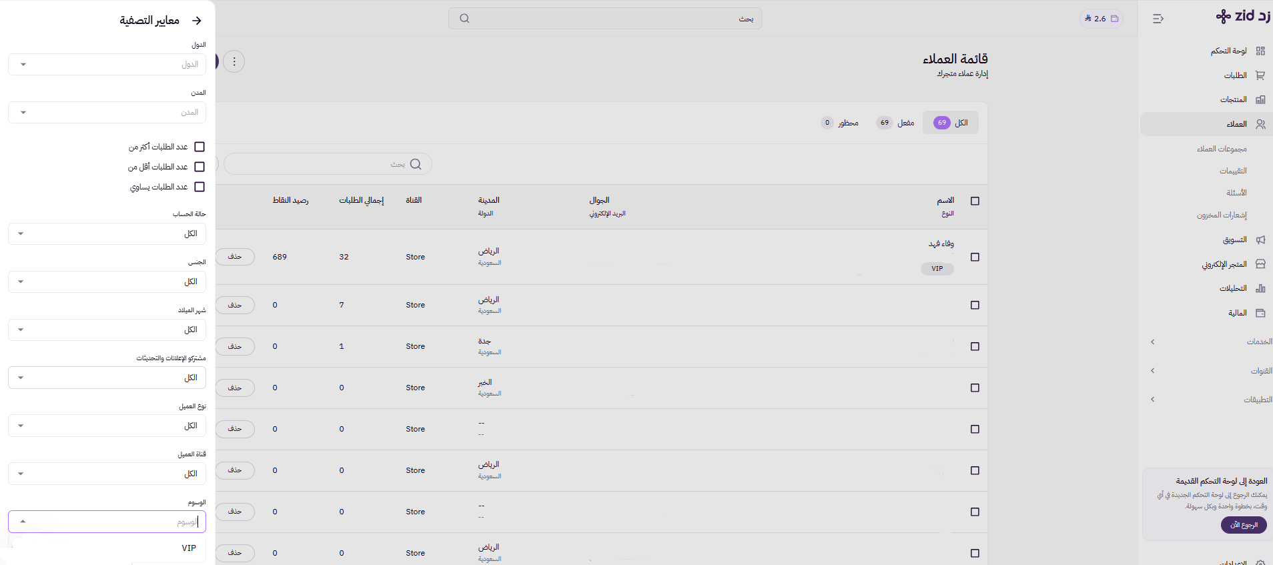Click the back arrow in filter panel header
The width and height of the screenshot is (1273, 565).
pyautogui.click(x=197, y=21)
